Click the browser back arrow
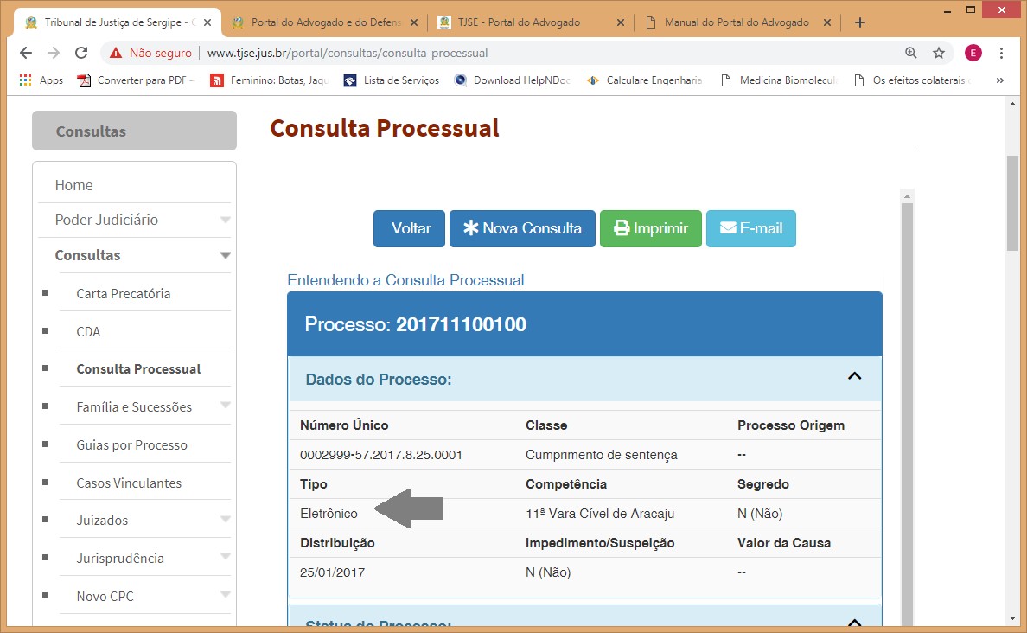 [26, 53]
